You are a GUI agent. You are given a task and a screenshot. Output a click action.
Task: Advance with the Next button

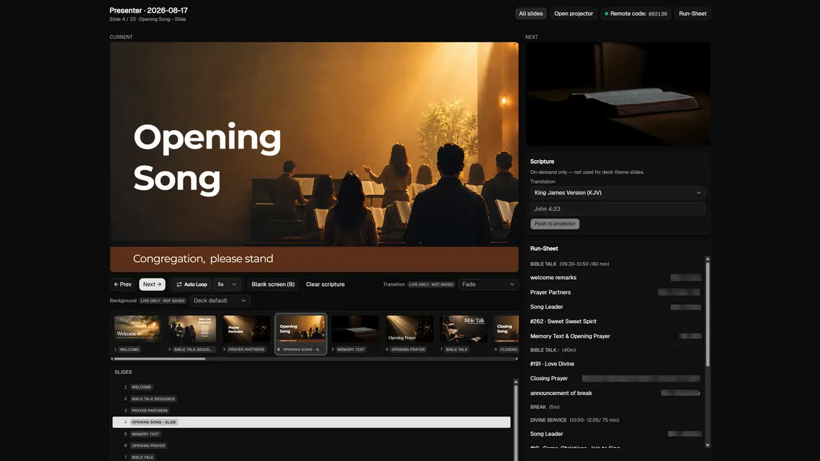(152, 284)
